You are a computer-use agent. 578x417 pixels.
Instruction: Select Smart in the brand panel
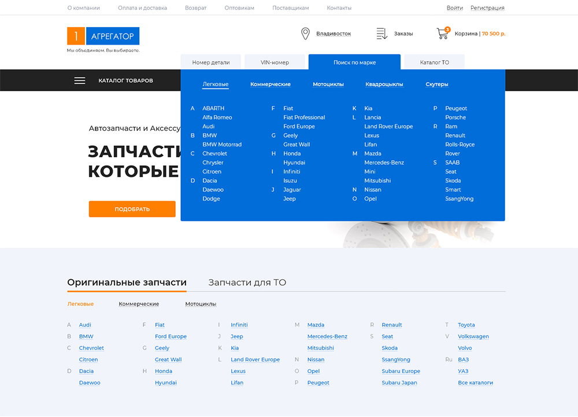point(453,190)
